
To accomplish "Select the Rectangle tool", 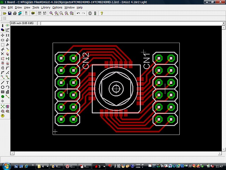I will (2, 92).
